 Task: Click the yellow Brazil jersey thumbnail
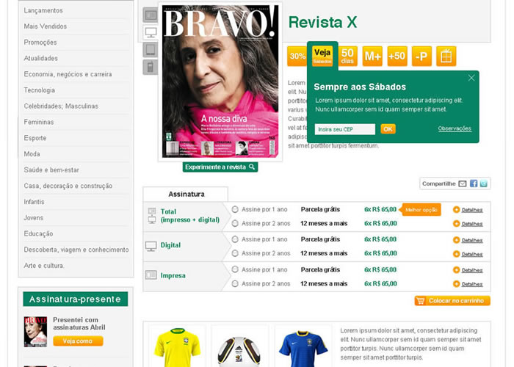point(177,347)
